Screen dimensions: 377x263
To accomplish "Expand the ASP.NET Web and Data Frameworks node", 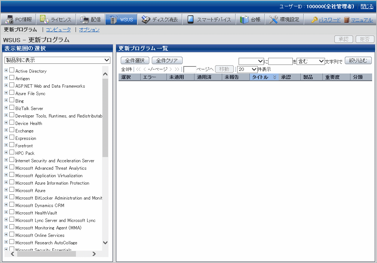I will 6,85.
